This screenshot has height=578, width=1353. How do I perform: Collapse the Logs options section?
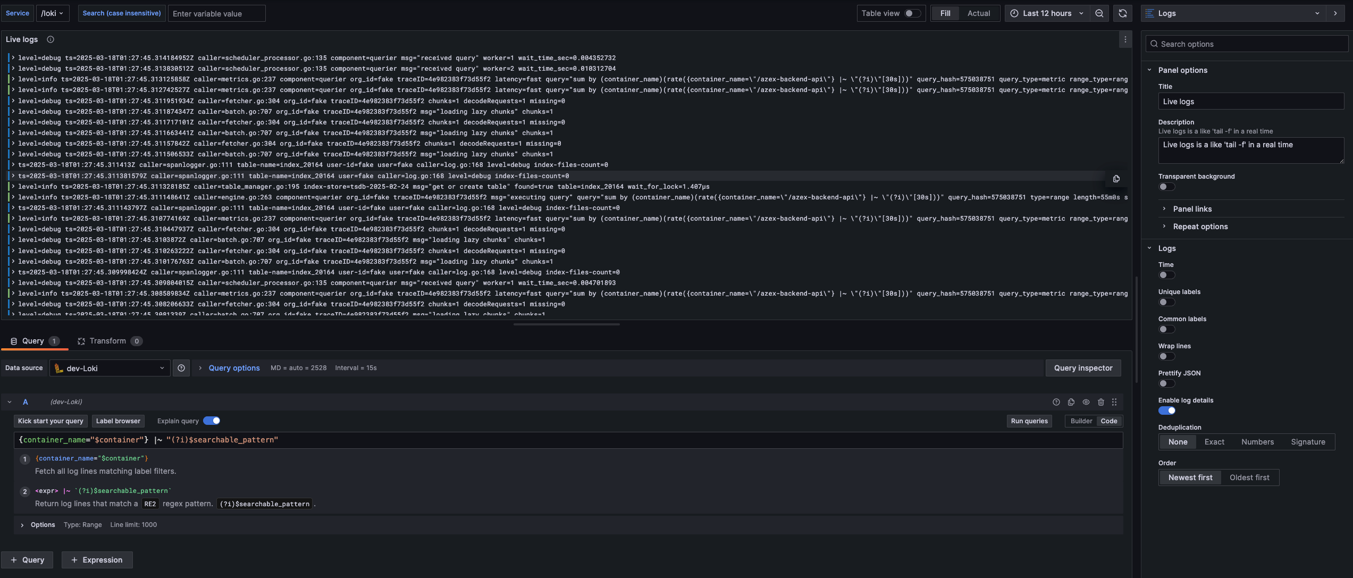[1149, 248]
